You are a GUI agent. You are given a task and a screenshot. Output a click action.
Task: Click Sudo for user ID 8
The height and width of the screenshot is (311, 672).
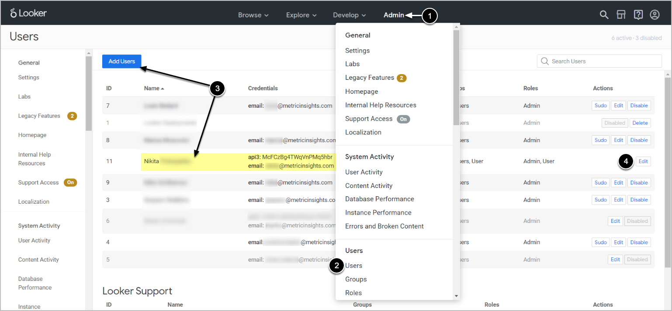point(601,140)
